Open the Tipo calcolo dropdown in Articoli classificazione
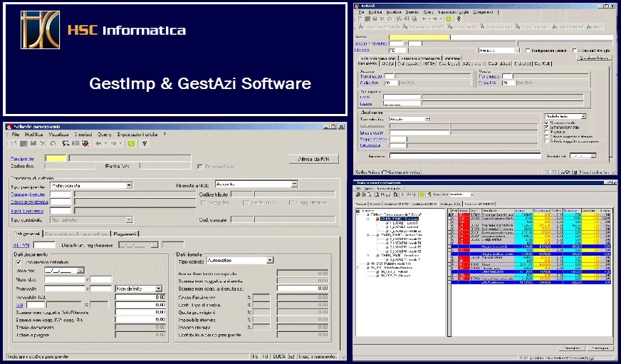The width and height of the screenshot is (621, 364). (x=427, y=119)
